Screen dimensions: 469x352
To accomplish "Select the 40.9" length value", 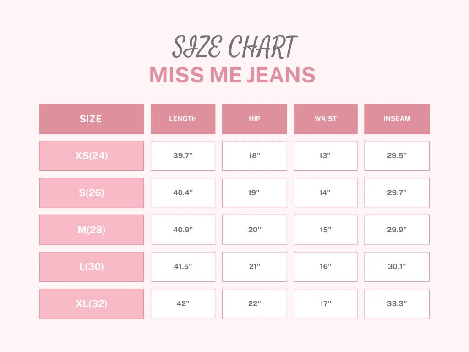I will pos(183,230).
